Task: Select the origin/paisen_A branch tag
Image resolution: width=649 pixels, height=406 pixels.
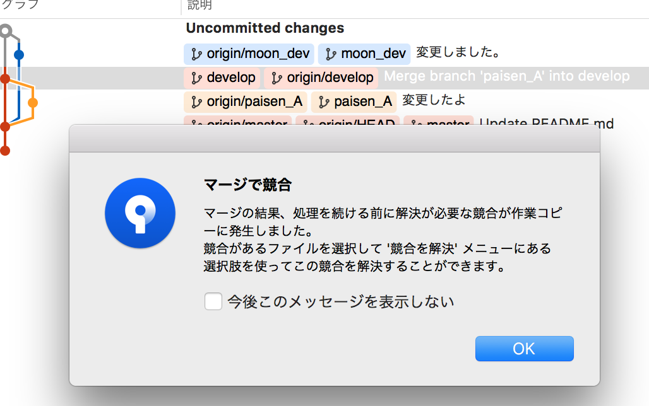Action: pos(246,101)
